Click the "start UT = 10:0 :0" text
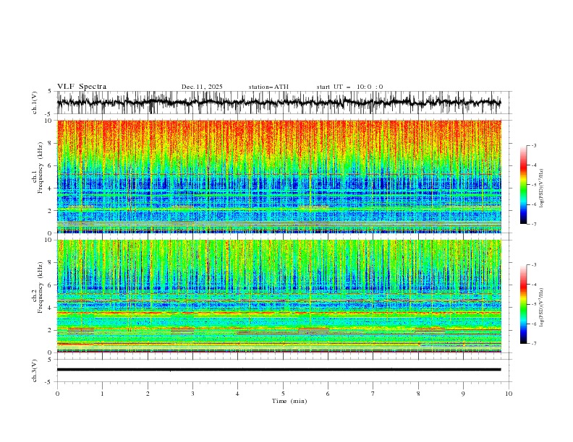 [349, 87]
